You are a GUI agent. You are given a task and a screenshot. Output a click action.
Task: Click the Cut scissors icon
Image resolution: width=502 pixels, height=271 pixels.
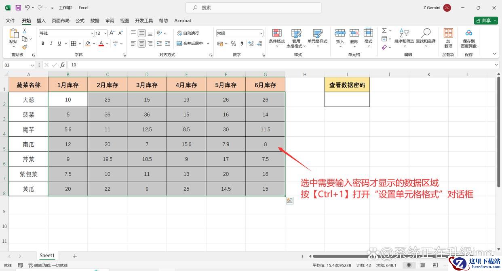[25, 31]
